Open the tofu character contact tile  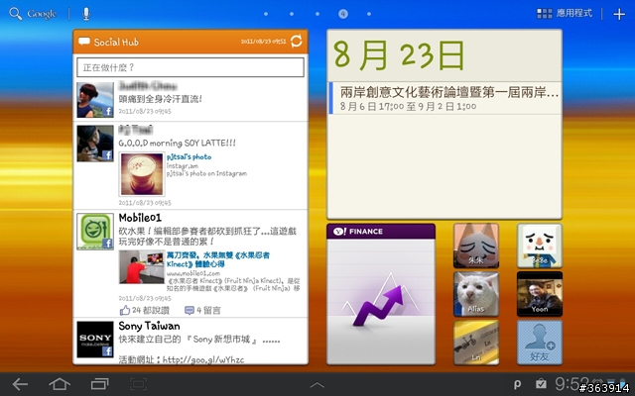[540, 246]
